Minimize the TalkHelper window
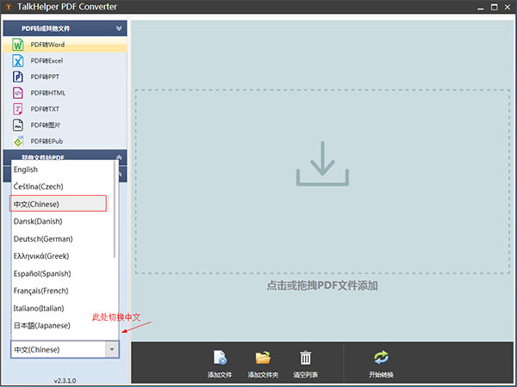Image resolution: width=517 pixels, height=387 pixels. (x=481, y=7)
